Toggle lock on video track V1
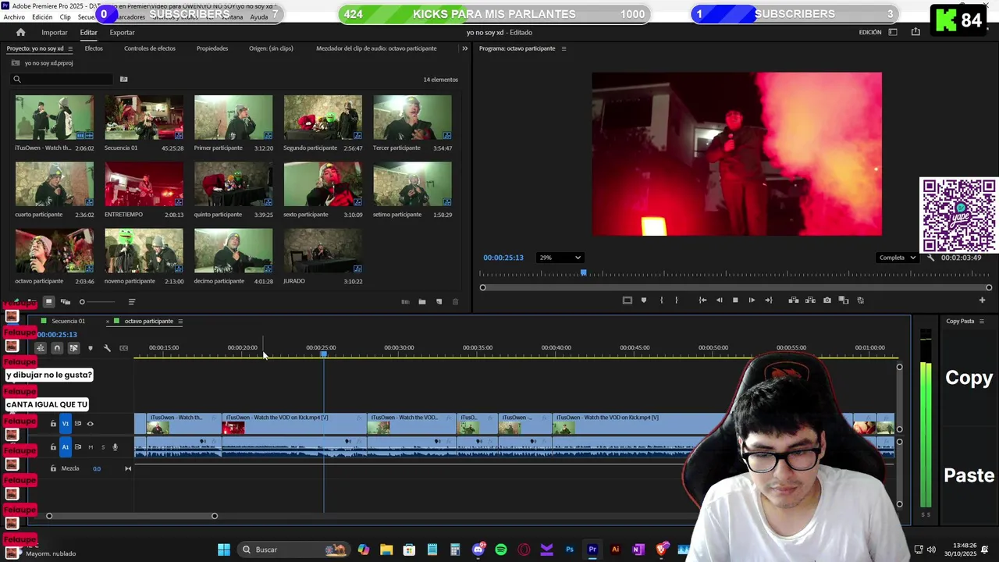999x562 pixels. (53, 424)
